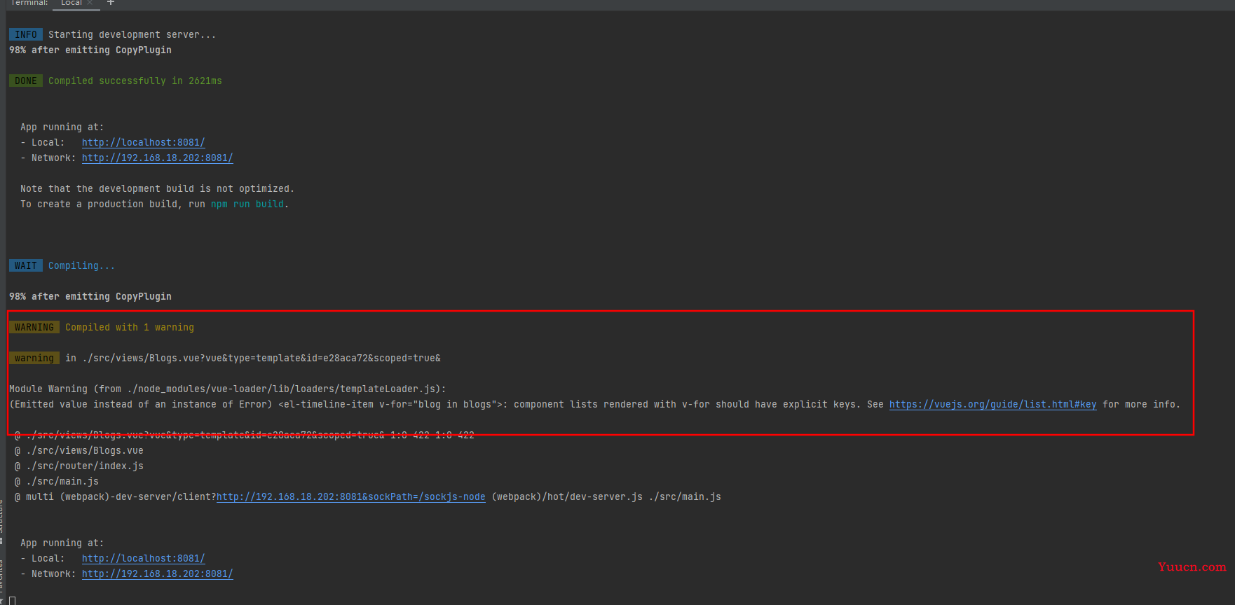
Task: Click 'Compiled with 1 warning' text
Action: click(x=130, y=327)
